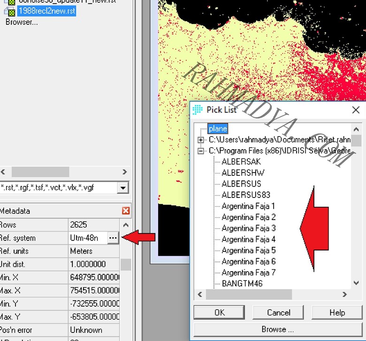Select BANGTM46 reference system
Screen dimensions: 366x341
pyautogui.click(x=242, y=284)
